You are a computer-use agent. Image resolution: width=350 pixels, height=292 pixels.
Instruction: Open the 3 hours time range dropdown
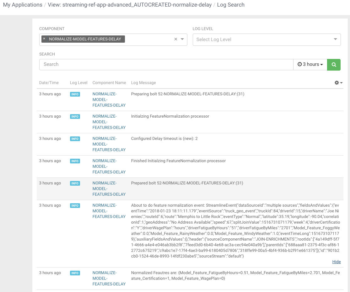coord(310,64)
